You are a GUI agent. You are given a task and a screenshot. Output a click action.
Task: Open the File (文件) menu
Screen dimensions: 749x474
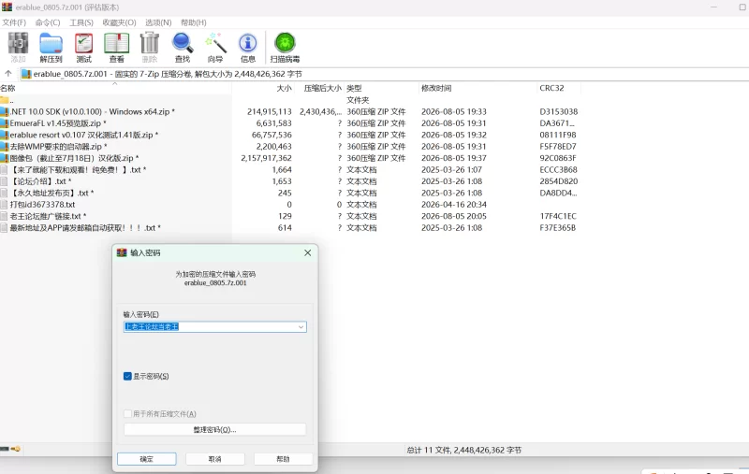tap(14, 22)
